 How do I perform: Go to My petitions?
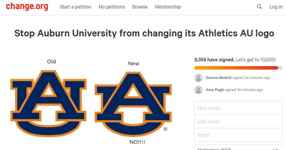[111, 7]
